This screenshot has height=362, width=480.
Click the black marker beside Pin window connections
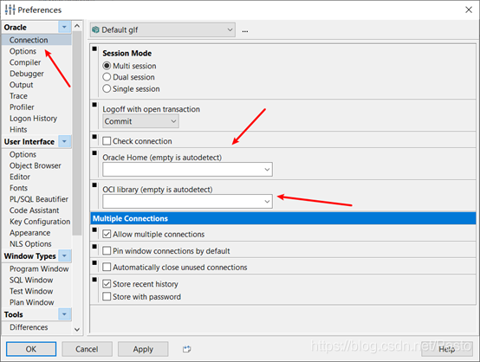point(94,246)
